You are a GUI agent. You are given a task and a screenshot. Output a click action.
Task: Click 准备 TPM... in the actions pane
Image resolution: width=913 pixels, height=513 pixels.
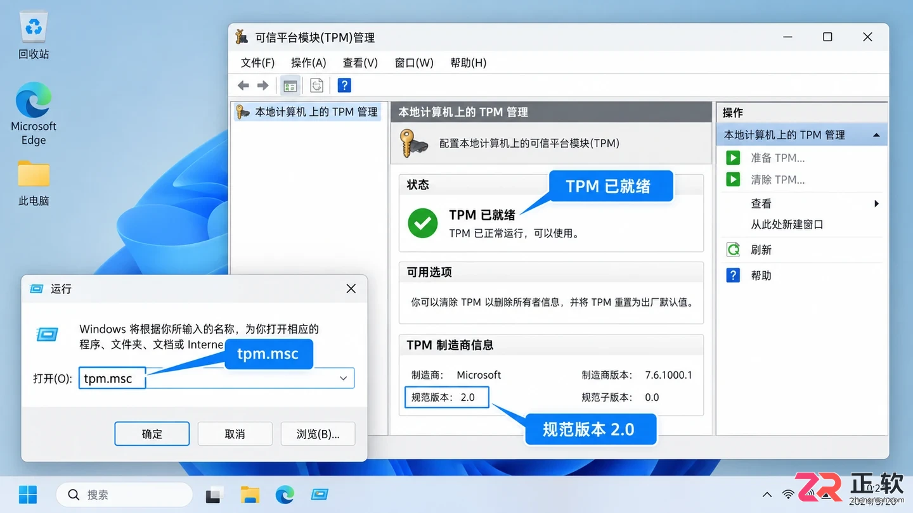(x=778, y=158)
